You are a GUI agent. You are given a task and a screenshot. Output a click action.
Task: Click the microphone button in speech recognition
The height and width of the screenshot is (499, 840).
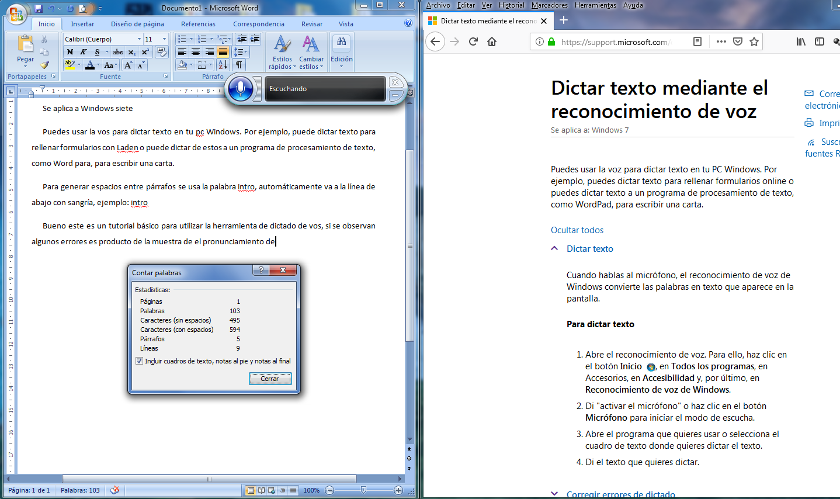(240, 89)
